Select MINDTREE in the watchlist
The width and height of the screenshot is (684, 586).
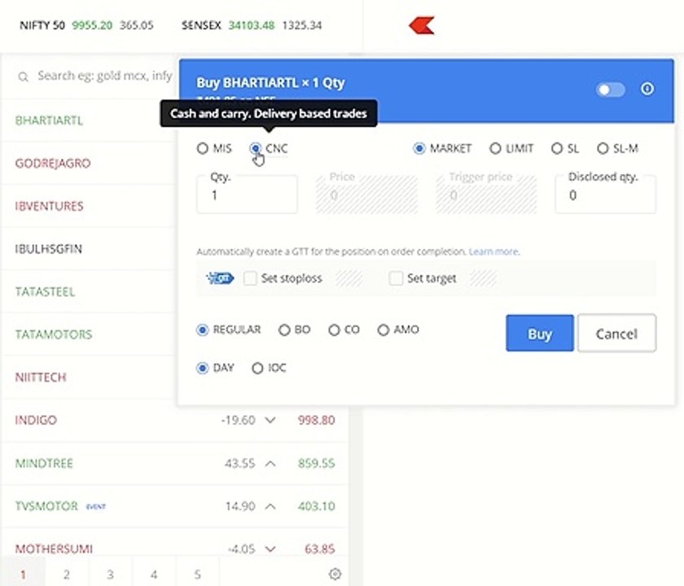44,463
